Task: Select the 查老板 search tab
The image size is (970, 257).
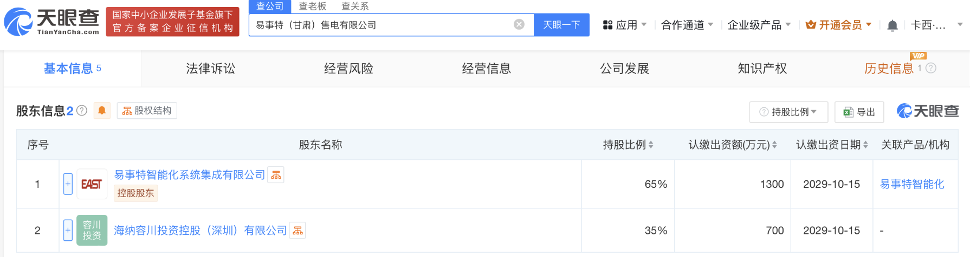Action: (x=312, y=6)
